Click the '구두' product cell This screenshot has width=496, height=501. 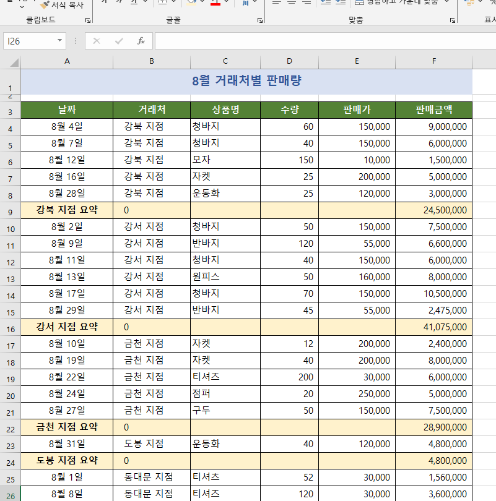coord(225,411)
